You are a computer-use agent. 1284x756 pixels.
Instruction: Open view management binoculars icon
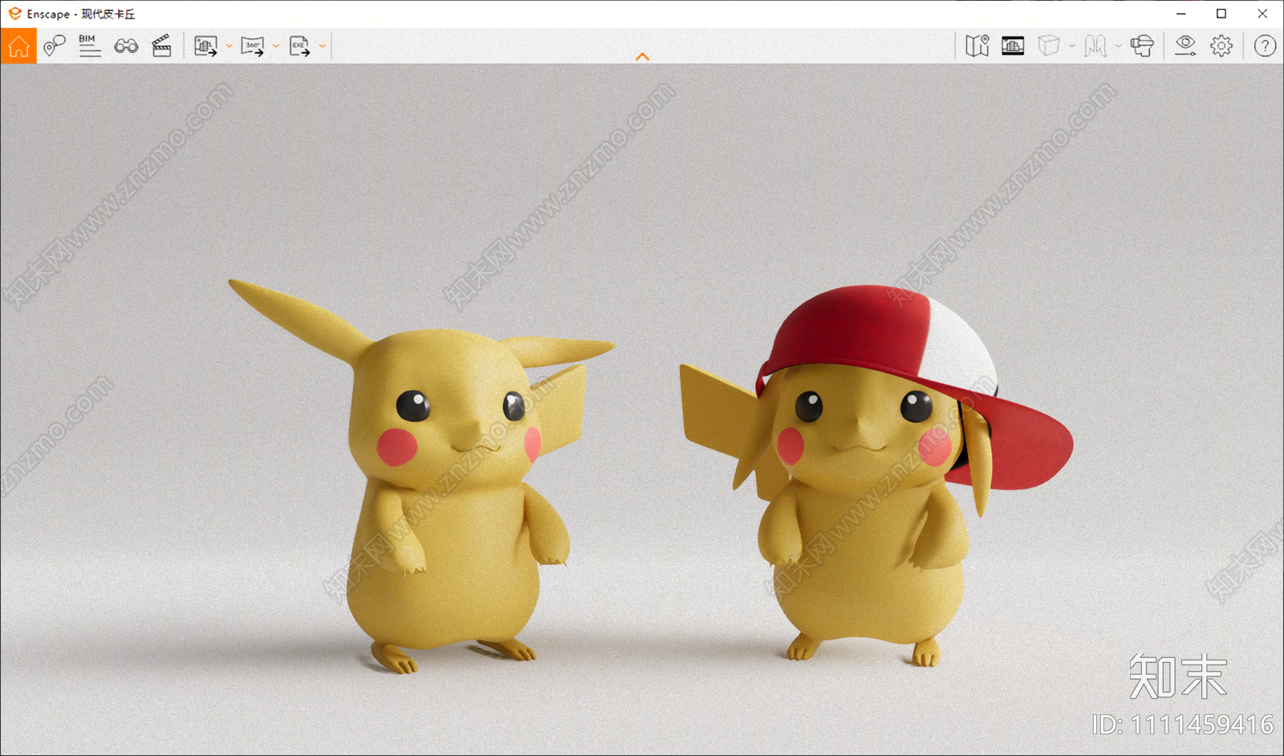point(126,47)
